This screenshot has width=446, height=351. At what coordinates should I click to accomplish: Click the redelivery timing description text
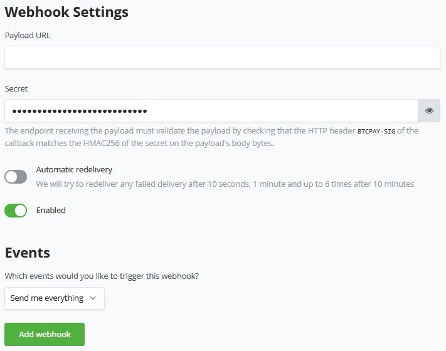point(225,184)
